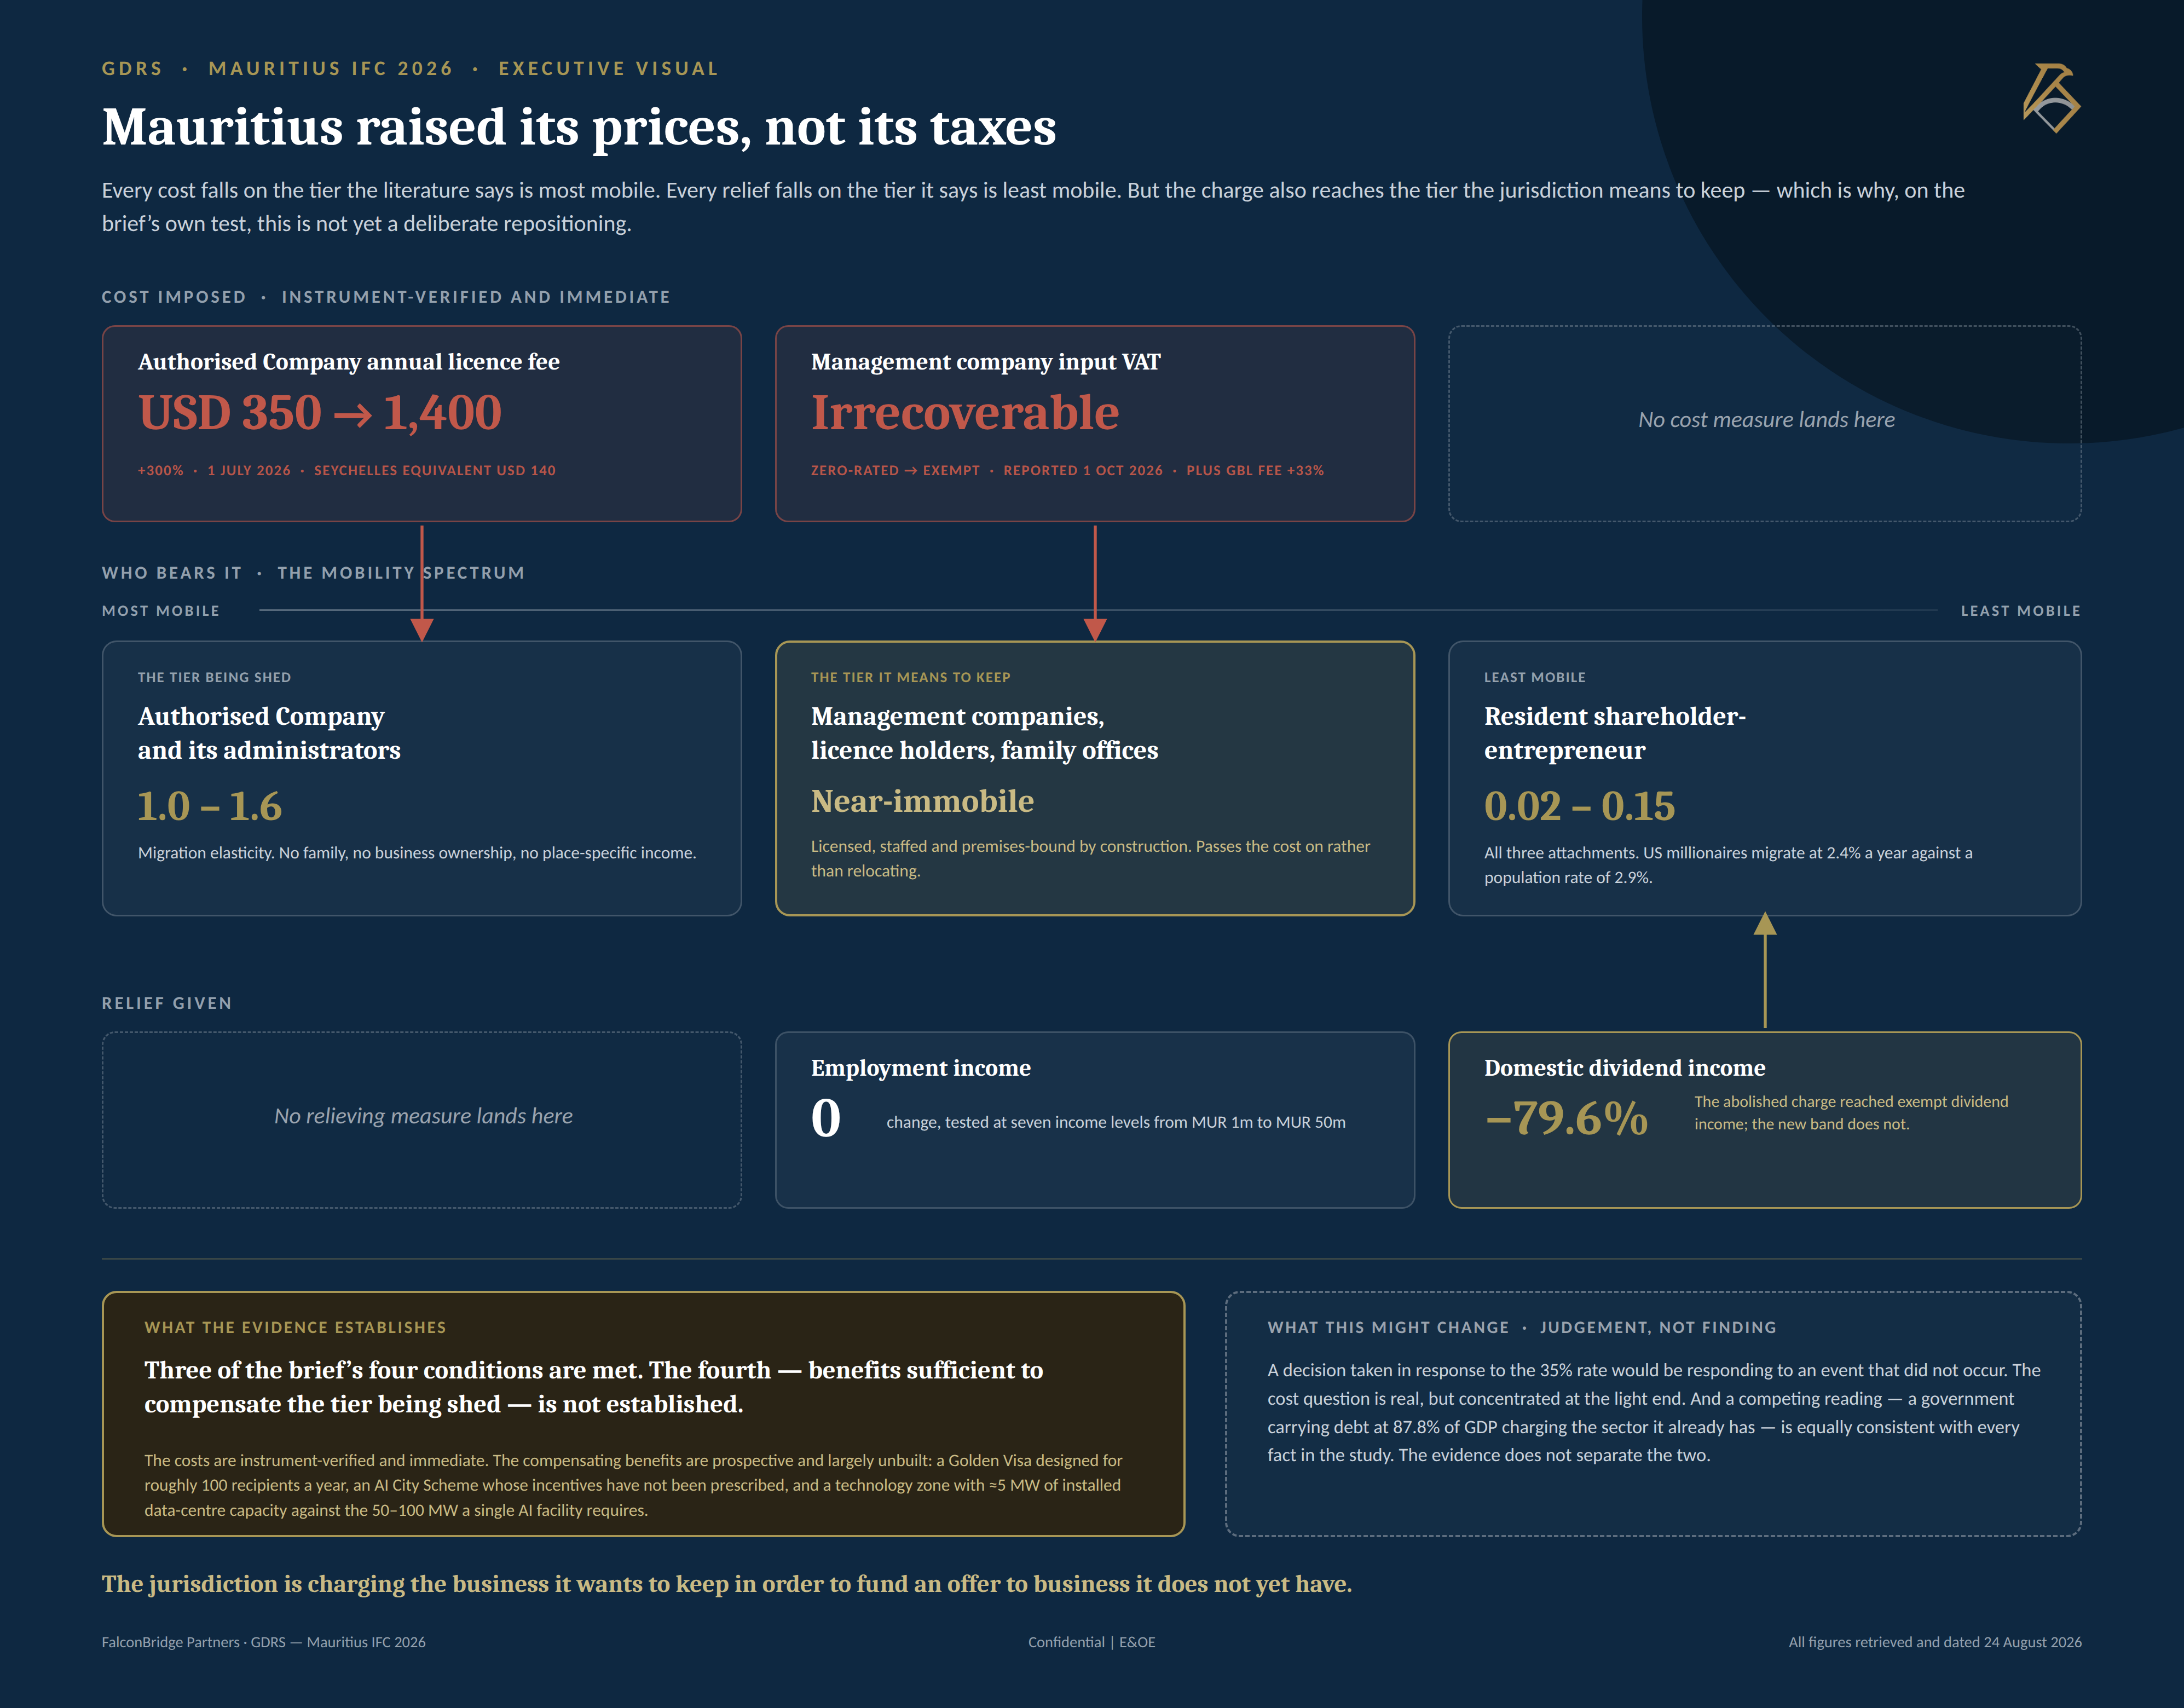2184x1708 pixels.
Task: Click the USD 350 → 1,400 figure
Action: pyautogui.click(x=320, y=412)
